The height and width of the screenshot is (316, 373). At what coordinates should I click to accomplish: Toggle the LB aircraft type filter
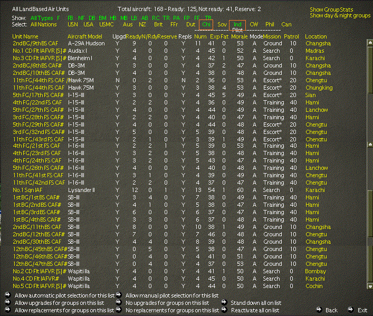134,18
